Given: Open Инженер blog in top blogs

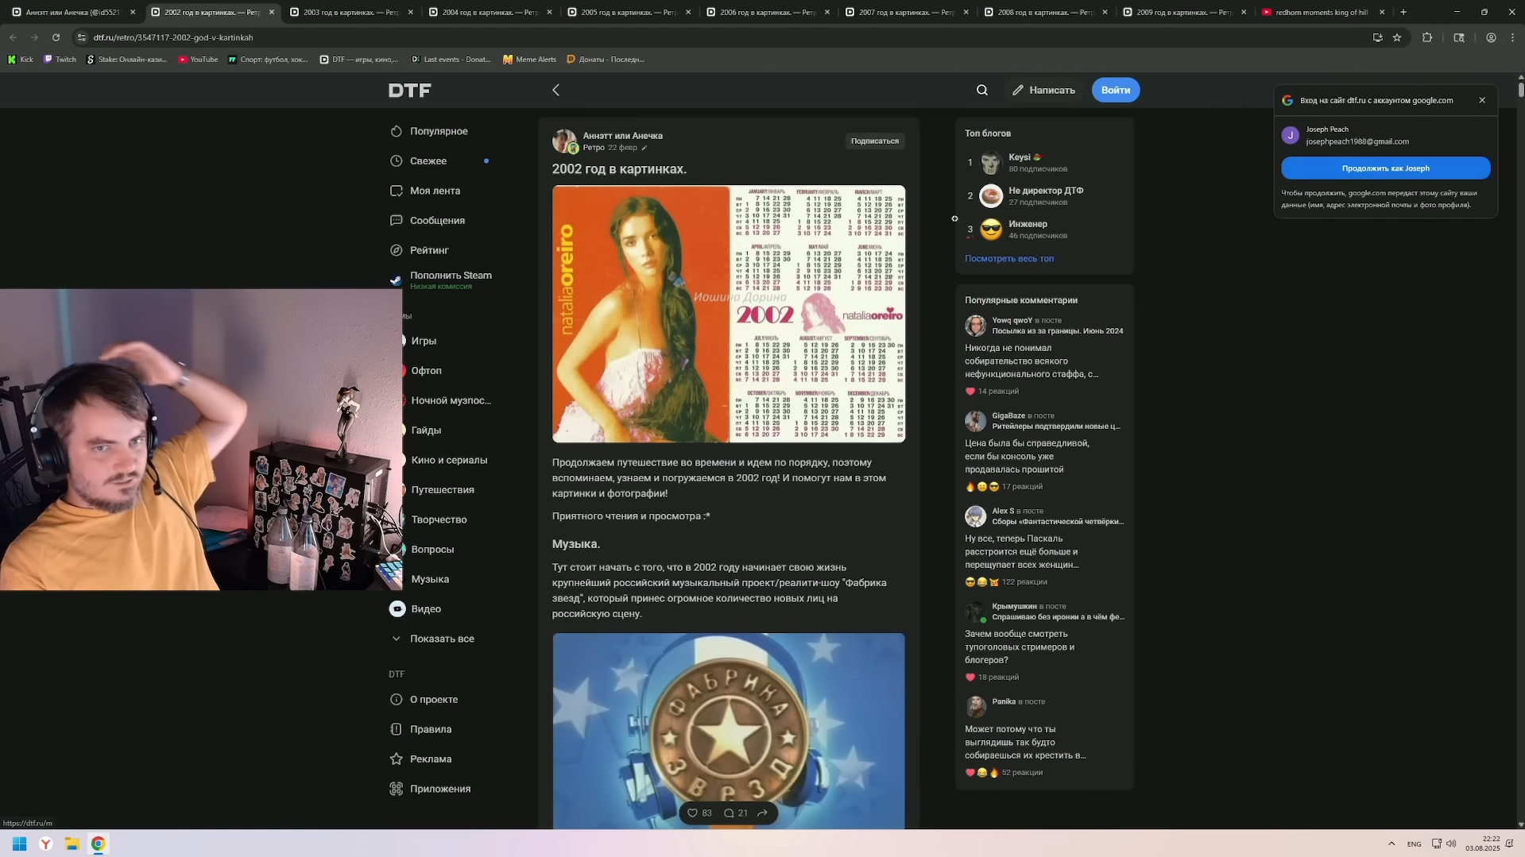Looking at the screenshot, I should click(1028, 224).
